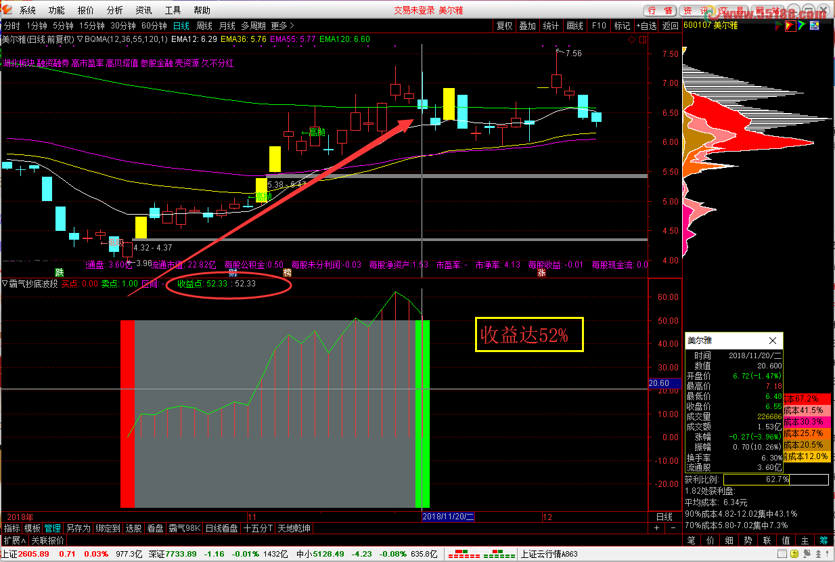Select the 筹 tab in bottom right panel
This screenshot has width=835, height=562.
coord(823,540)
